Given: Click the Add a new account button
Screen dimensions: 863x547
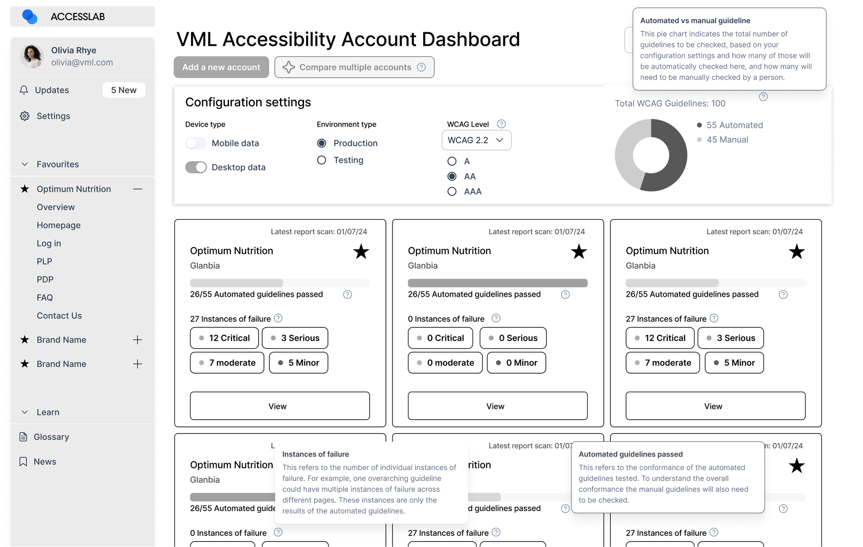Looking at the screenshot, I should (221, 67).
